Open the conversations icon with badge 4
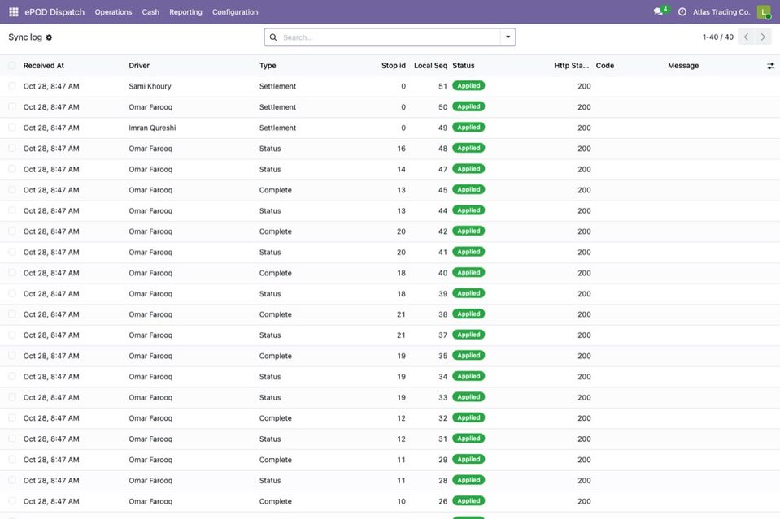This screenshot has height=519, width=780. tap(660, 11)
